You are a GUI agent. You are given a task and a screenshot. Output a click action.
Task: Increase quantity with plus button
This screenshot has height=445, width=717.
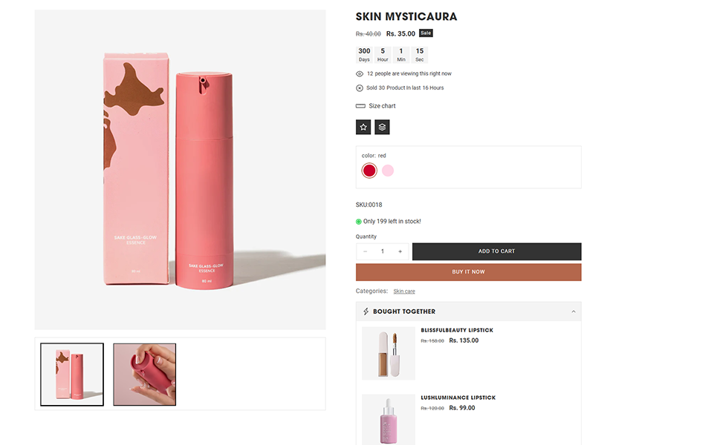[x=400, y=251]
